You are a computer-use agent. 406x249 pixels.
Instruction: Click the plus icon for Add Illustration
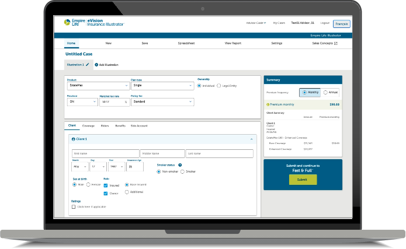pos(96,65)
